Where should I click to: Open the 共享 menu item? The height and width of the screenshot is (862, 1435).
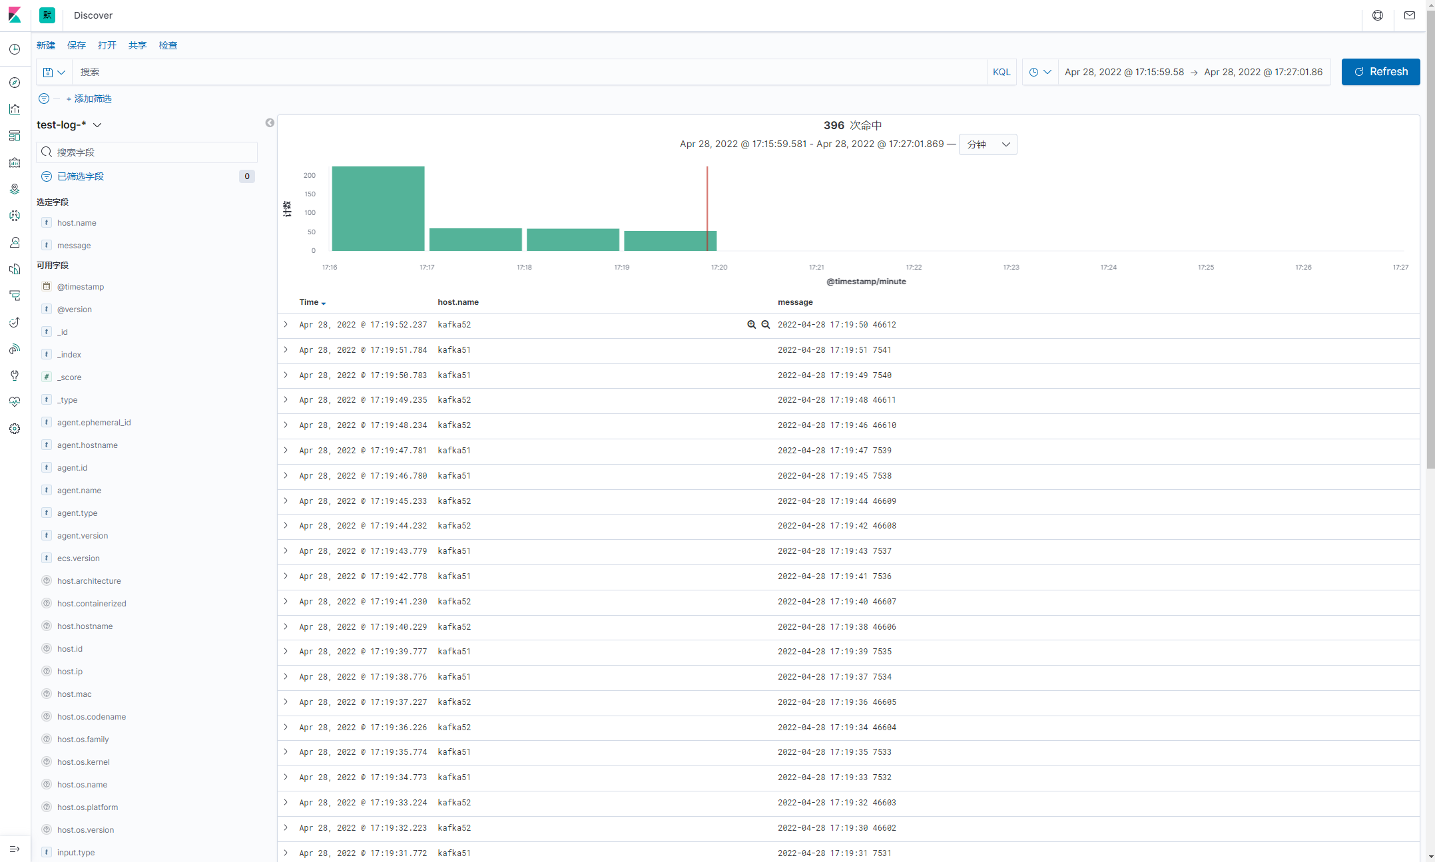(x=137, y=45)
